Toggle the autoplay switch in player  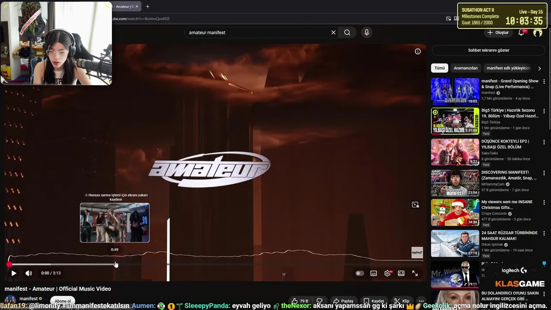pyautogui.click(x=359, y=273)
